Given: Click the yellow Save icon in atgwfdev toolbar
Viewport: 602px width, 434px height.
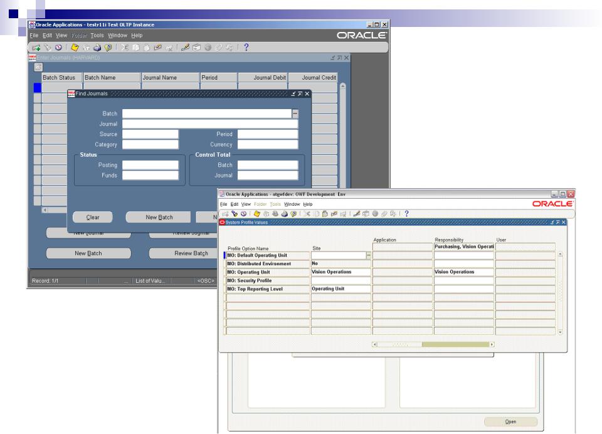Looking at the screenshot, I should (x=257, y=213).
